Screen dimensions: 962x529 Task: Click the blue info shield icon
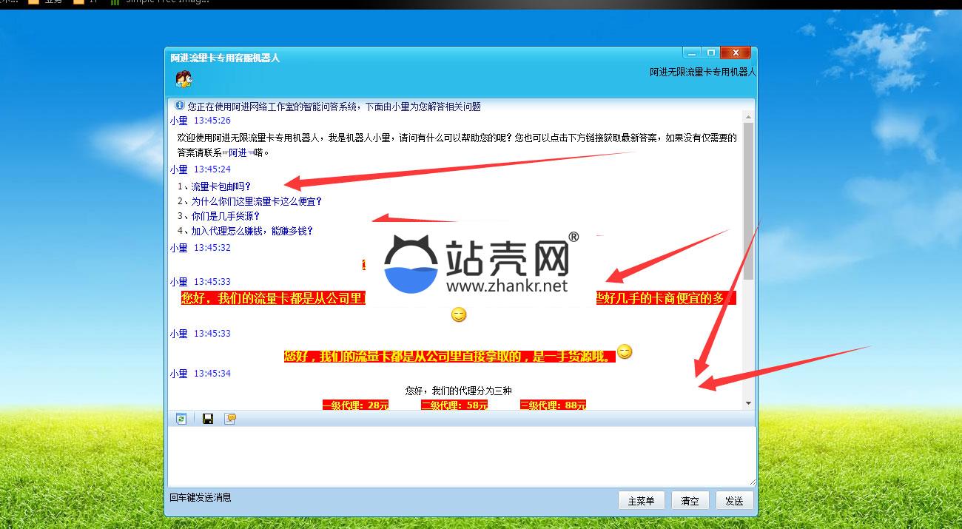[179, 106]
